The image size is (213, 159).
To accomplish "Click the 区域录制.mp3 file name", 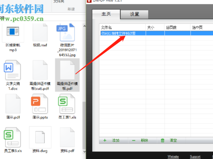I will coord(13,47).
